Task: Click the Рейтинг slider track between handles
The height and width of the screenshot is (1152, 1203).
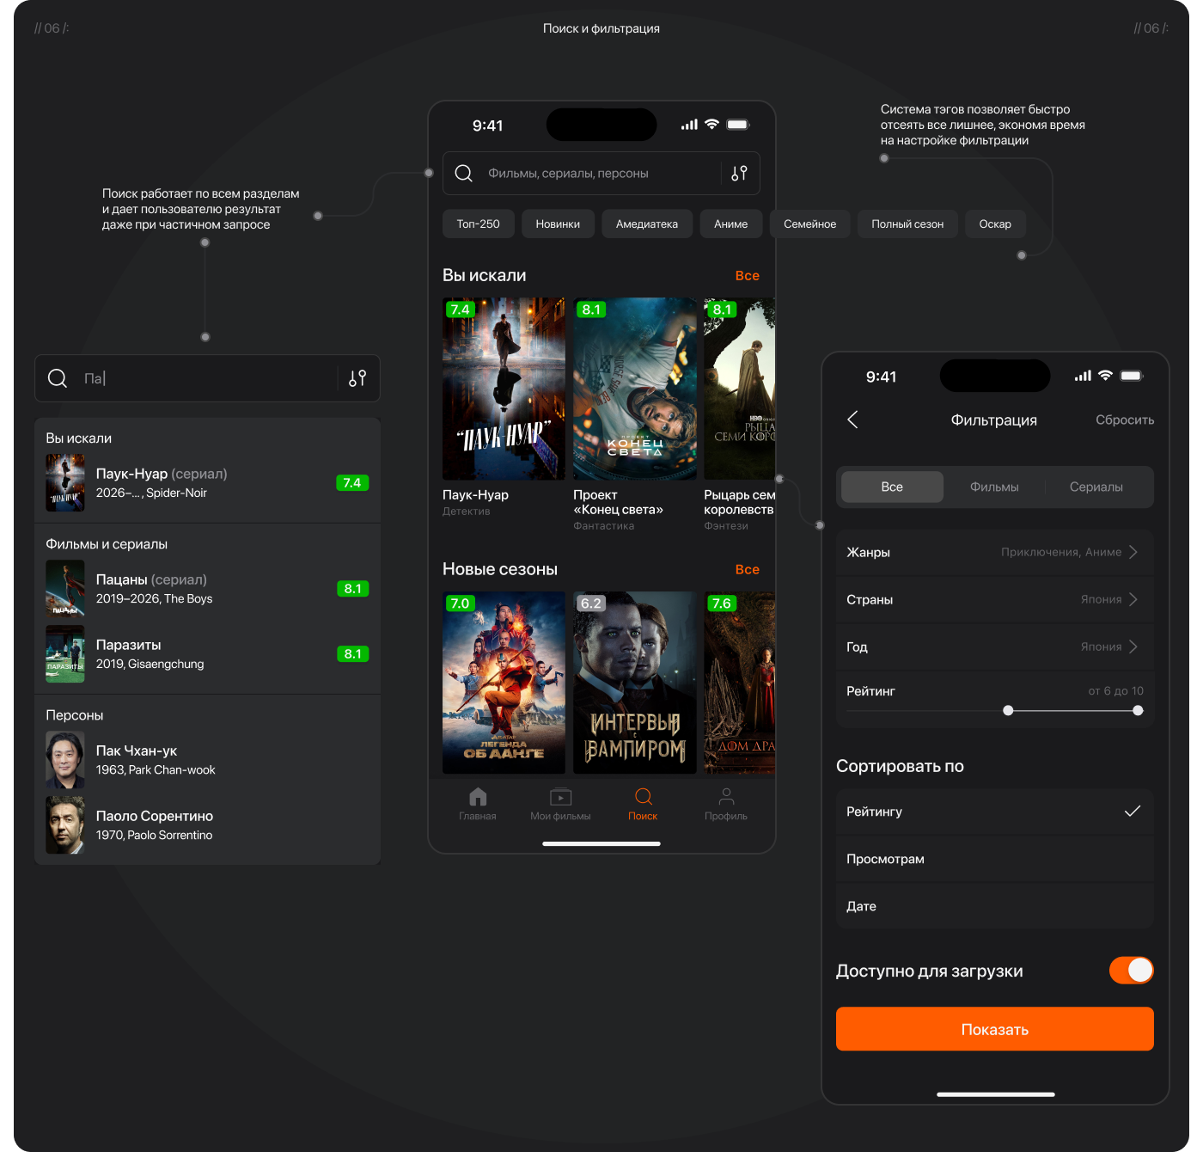Action: 1073,711
